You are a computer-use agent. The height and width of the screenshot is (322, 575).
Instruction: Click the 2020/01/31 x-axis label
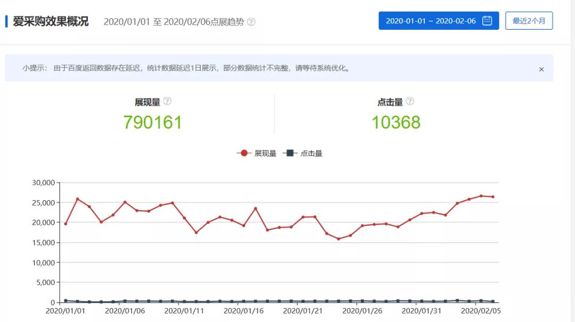(x=422, y=311)
